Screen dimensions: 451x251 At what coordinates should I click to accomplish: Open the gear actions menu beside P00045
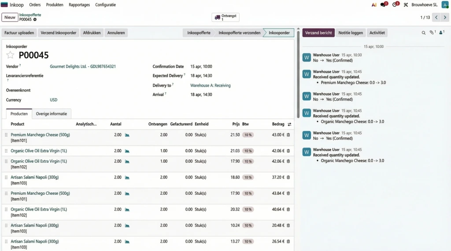(x=35, y=20)
